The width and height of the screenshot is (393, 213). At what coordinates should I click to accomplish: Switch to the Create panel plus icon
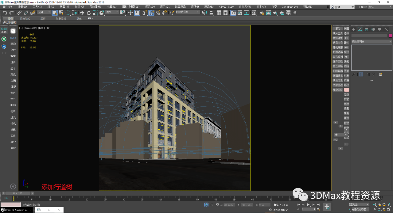click(353, 29)
